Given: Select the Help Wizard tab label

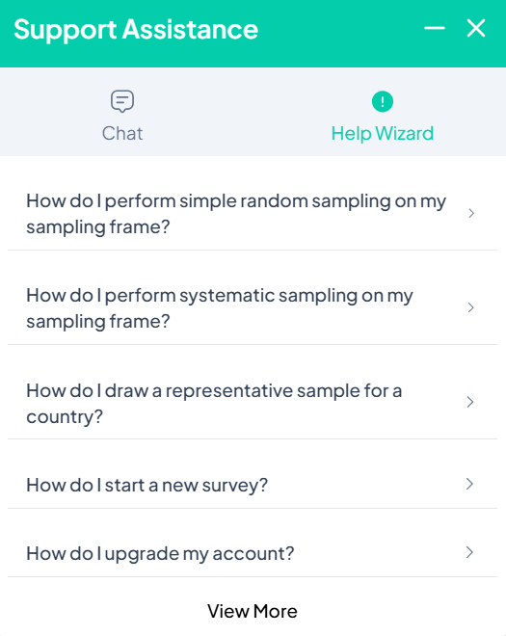Looking at the screenshot, I should coord(383,133).
